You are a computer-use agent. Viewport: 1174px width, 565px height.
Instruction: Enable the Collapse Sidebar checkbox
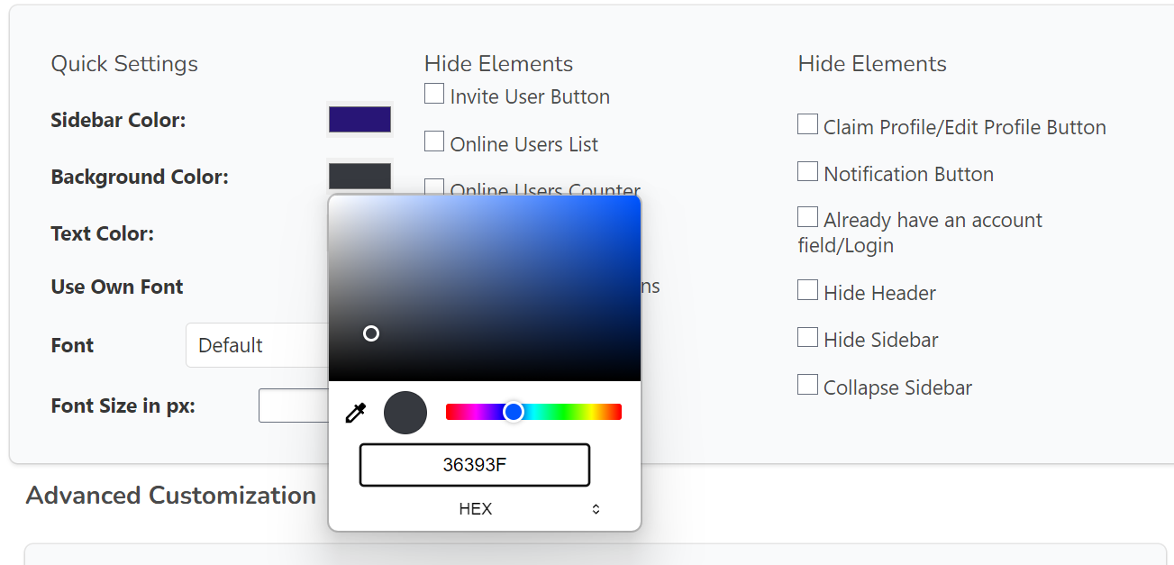point(807,385)
